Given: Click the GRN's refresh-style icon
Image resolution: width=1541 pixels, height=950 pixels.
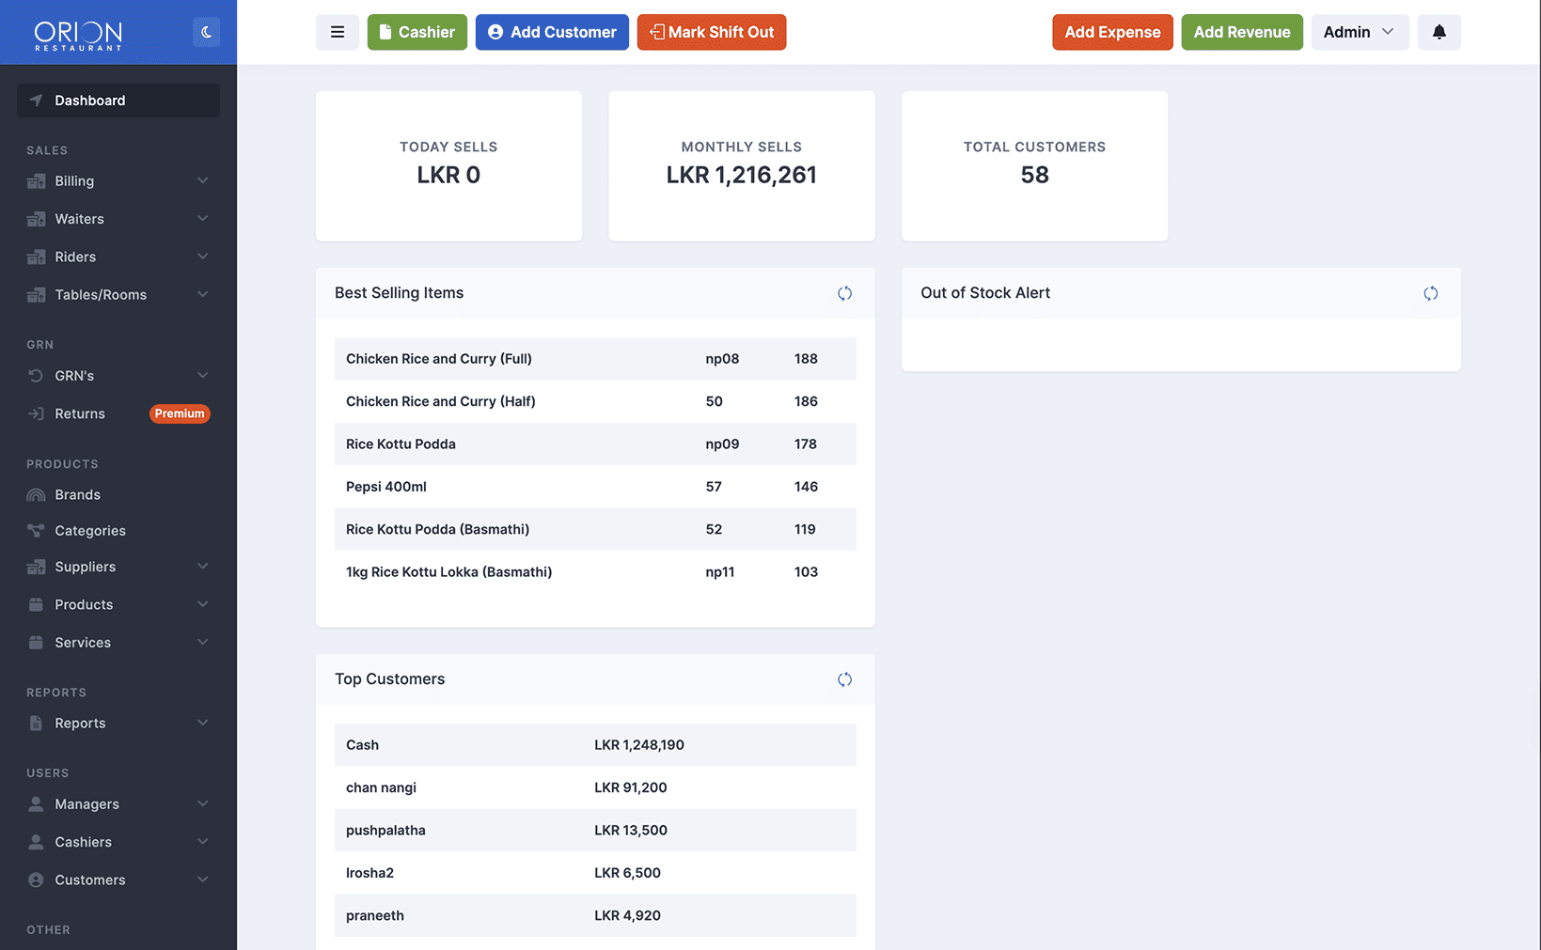Looking at the screenshot, I should click(x=36, y=376).
